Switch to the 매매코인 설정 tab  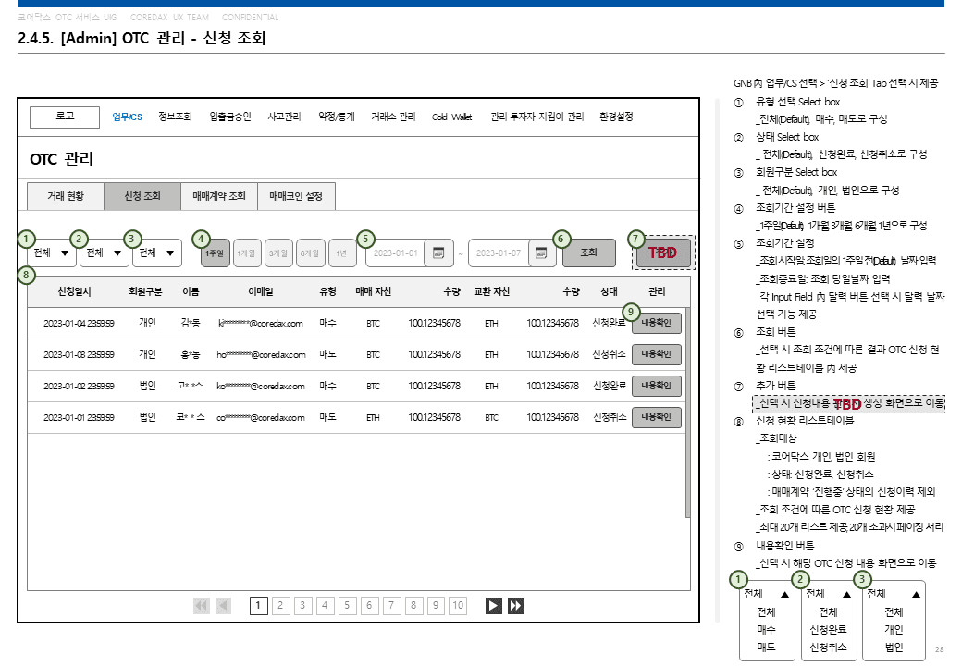tap(296, 196)
